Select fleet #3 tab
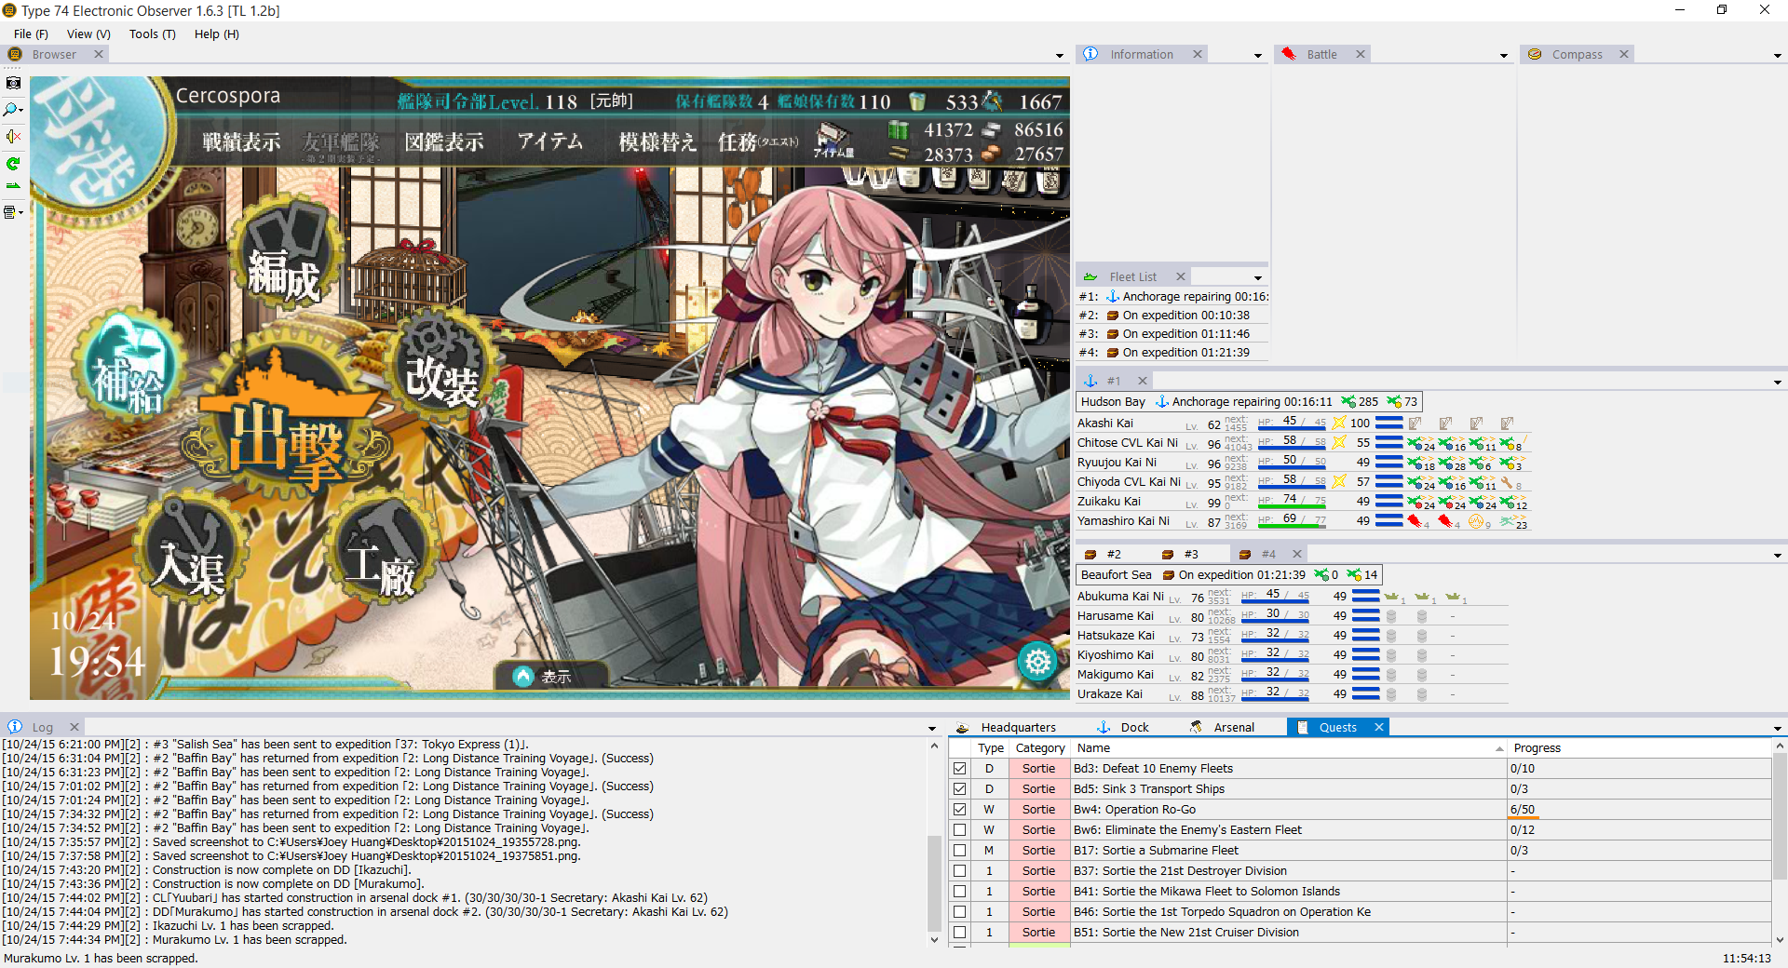The height and width of the screenshot is (968, 1788). (x=1180, y=554)
